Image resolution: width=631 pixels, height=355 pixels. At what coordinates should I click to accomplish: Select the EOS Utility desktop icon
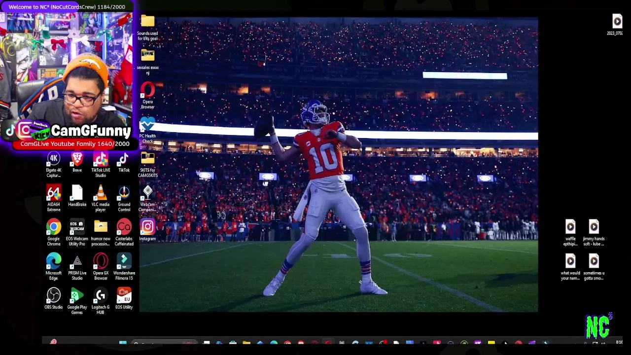(x=124, y=299)
